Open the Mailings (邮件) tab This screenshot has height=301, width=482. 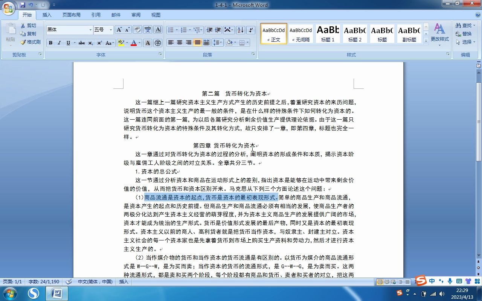click(x=116, y=15)
